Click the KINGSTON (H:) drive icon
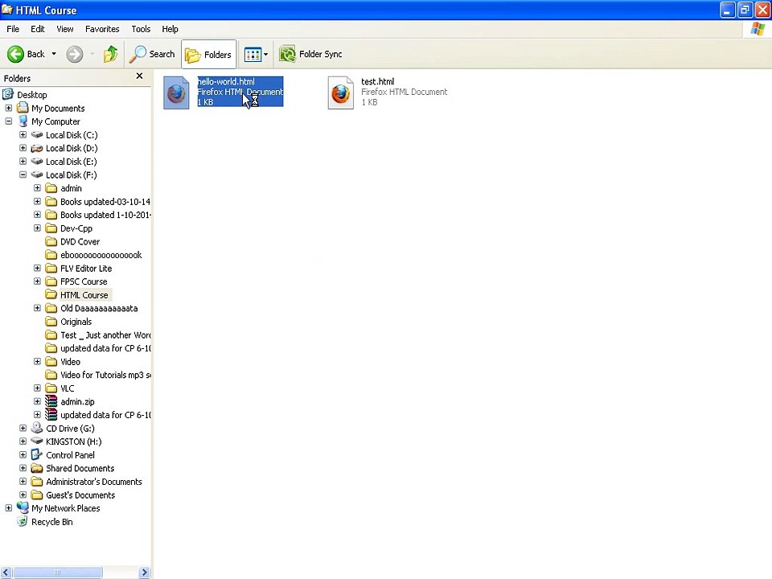 pos(37,441)
